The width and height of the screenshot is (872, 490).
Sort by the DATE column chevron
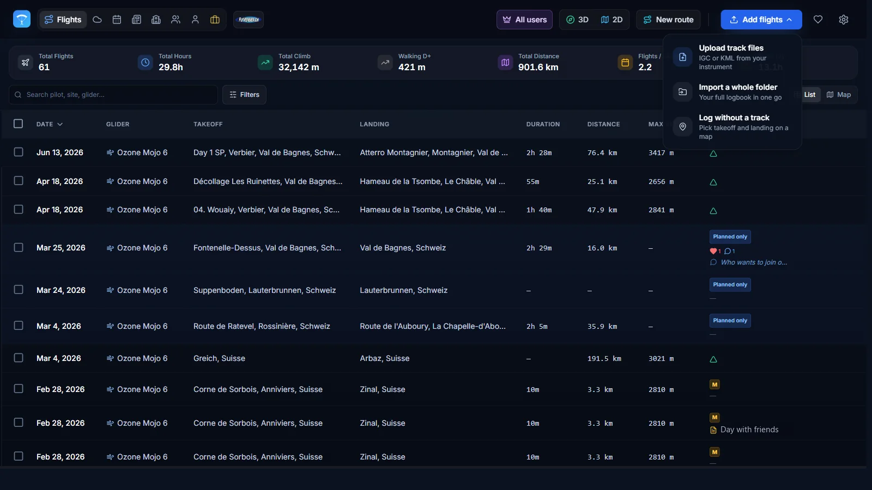click(x=60, y=124)
